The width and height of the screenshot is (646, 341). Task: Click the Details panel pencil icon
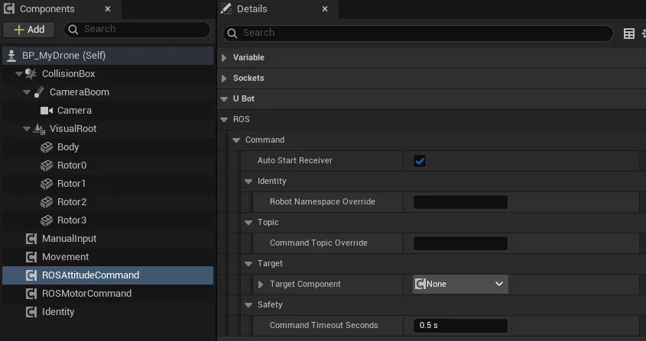click(x=226, y=8)
